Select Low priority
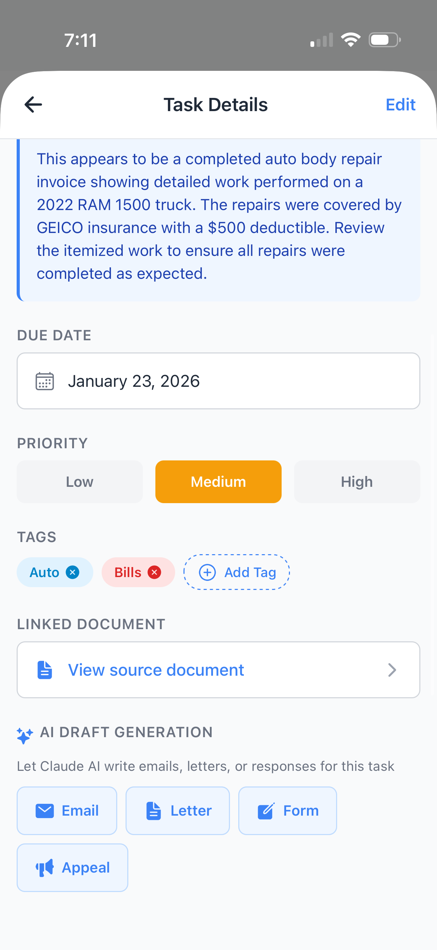This screenshot has height=950, width=437. [x=79, y=482]
